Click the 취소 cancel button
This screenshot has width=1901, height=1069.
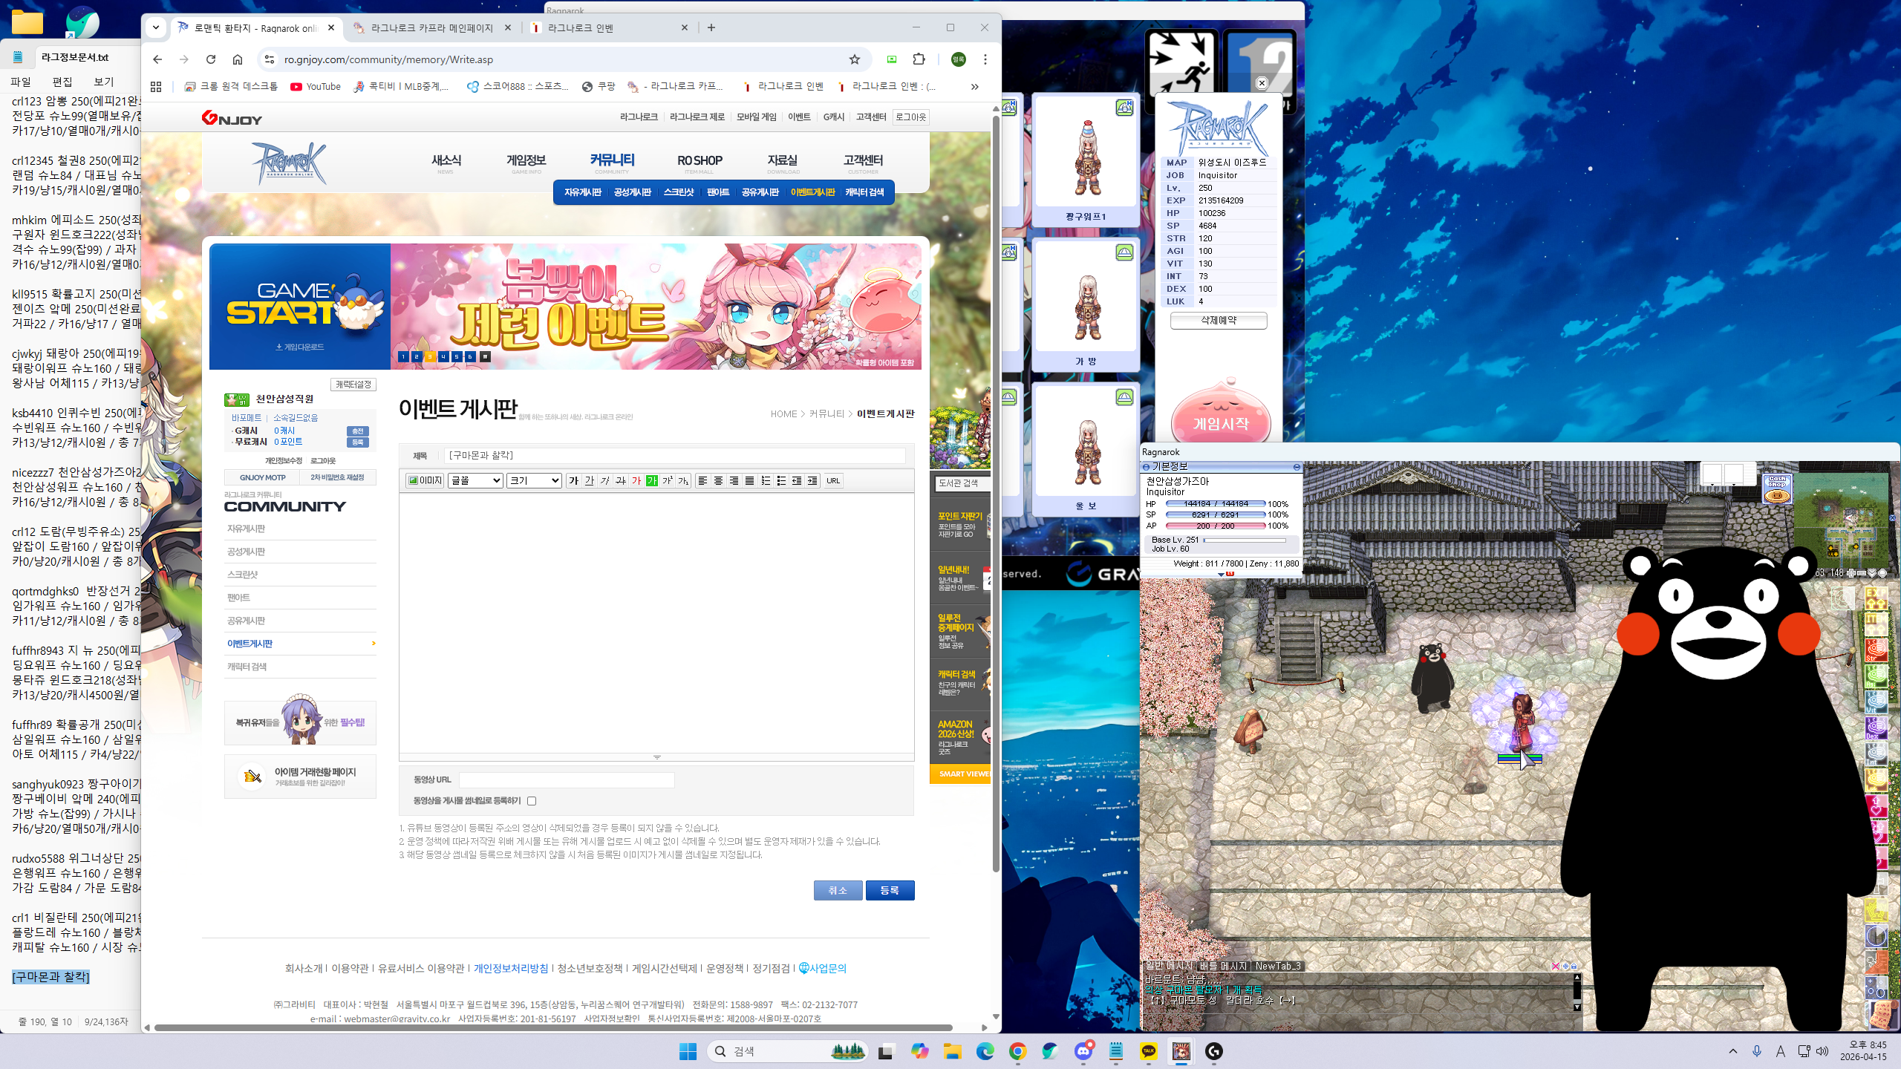[838, 890]
